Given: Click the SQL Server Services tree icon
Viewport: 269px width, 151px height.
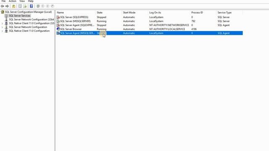Looking at the screenshot, I should pyautogui.click(x=6, y=16).
